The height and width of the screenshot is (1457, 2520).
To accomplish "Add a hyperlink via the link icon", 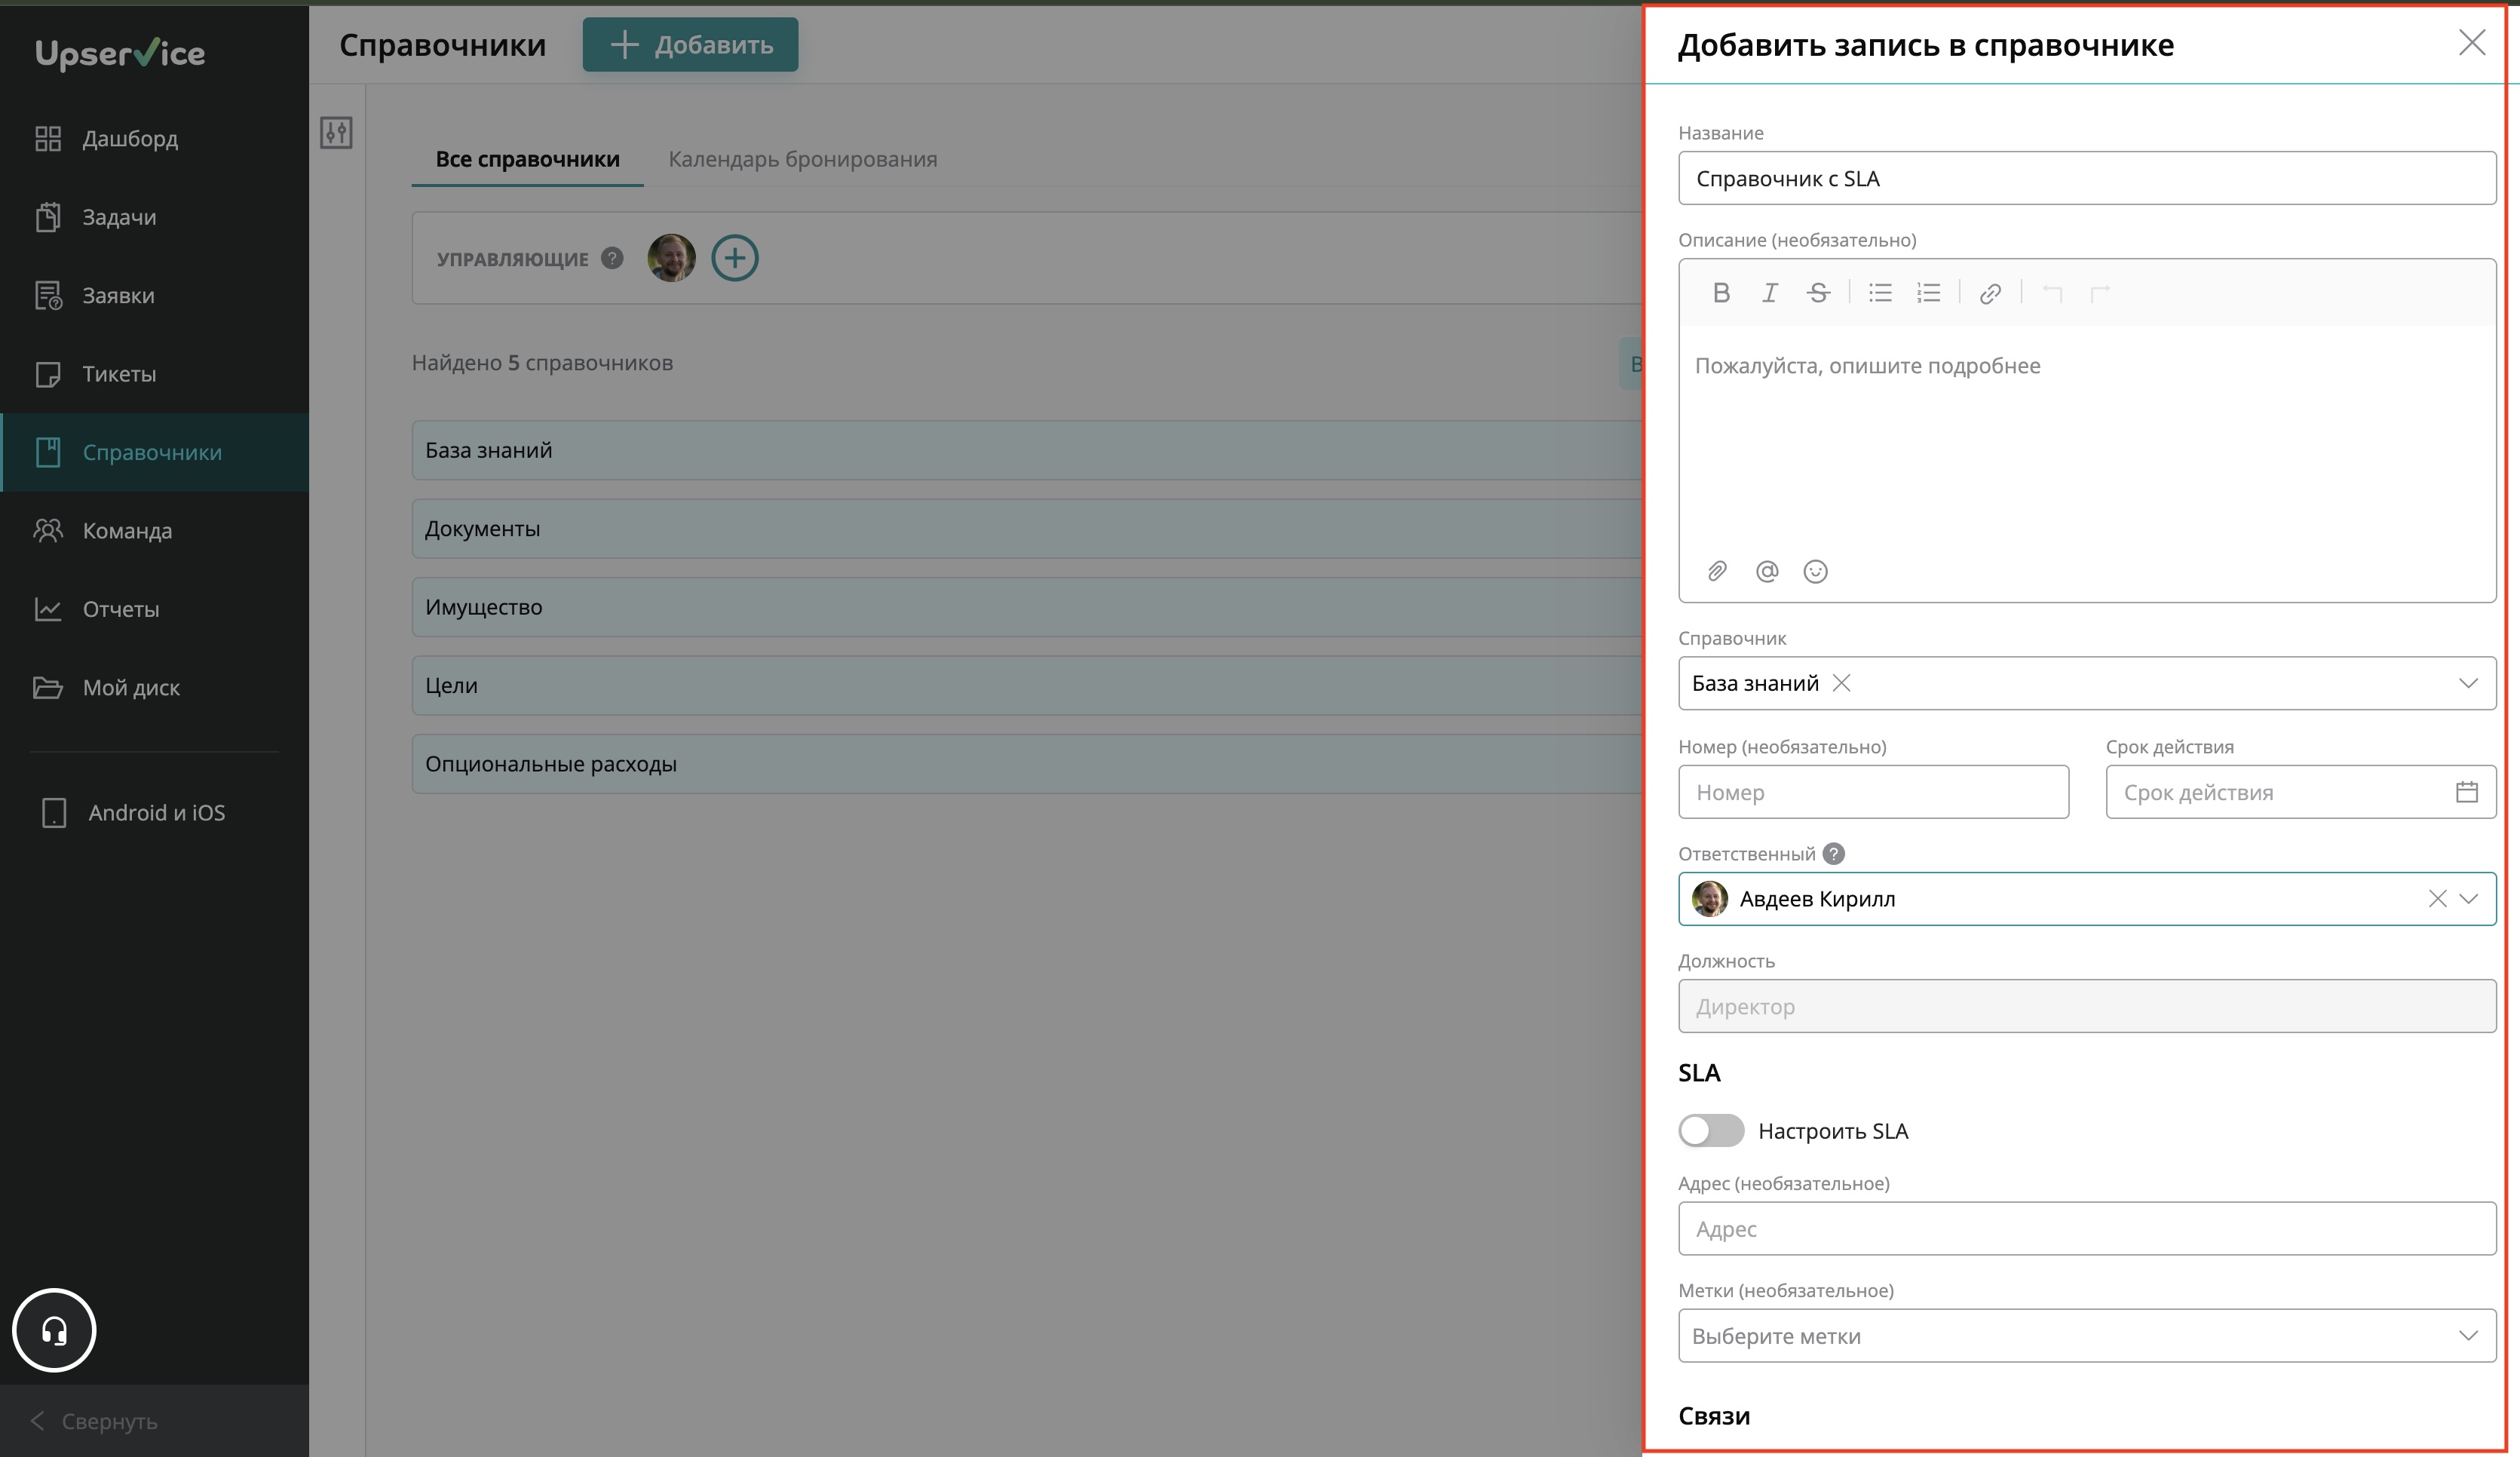I will (1990, 293).
